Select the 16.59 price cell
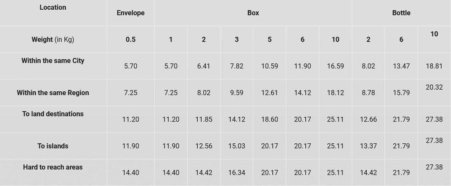The height and width of the screenshot is (186, 451). click(335, 66)
